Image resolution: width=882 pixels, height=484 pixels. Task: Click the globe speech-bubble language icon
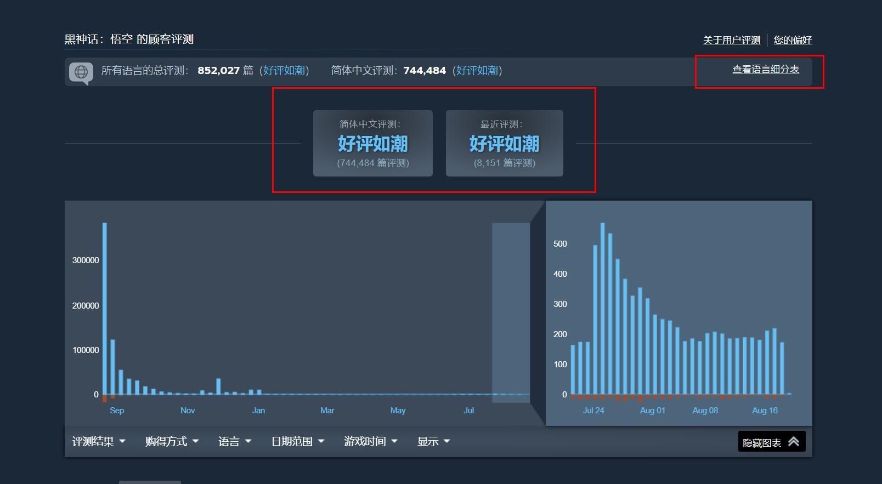[81, 72]
